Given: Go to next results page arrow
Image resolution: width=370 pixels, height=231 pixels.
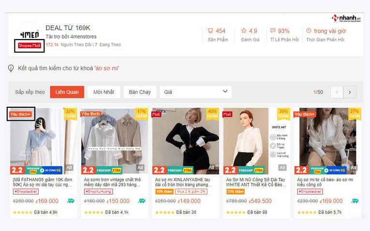Looking at the screenshot, I should [350, 92].
